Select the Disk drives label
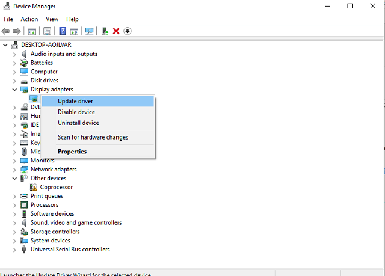 click(x=44, y=81)
